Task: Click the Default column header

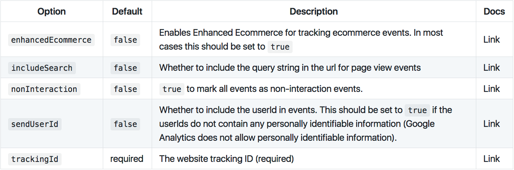Action: click(x=127, y=12)
